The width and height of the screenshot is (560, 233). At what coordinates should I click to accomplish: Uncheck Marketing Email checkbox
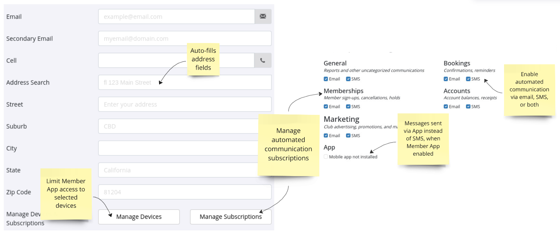pos(326,135)
